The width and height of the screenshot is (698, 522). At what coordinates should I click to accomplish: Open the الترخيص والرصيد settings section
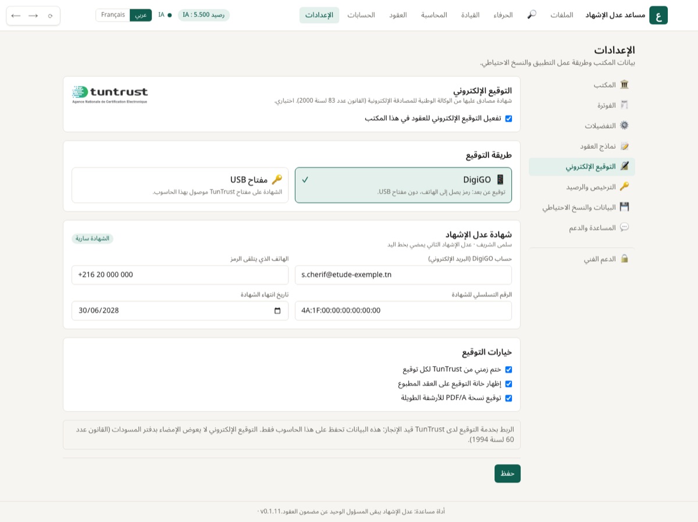(582, 187)
